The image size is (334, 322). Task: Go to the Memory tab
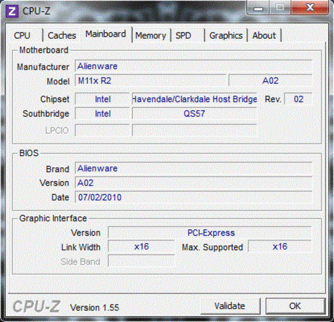(151, 35)
